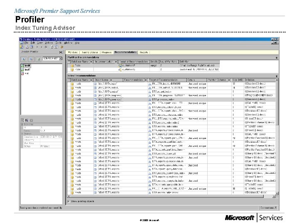Open the Actions menu
Image resolution: width=299 pixels, height=224 pixels.
click(x=49, y=43)
